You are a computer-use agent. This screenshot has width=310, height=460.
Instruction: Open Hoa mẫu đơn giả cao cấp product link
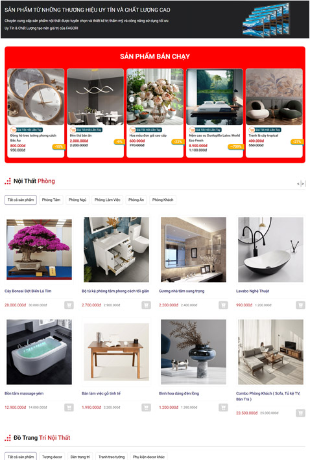pos(148,135)
